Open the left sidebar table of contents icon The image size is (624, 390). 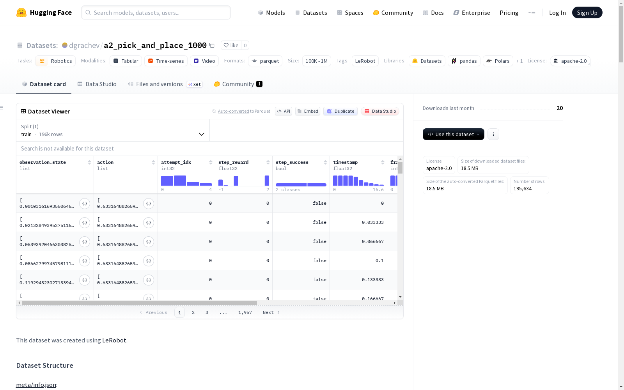2,108
